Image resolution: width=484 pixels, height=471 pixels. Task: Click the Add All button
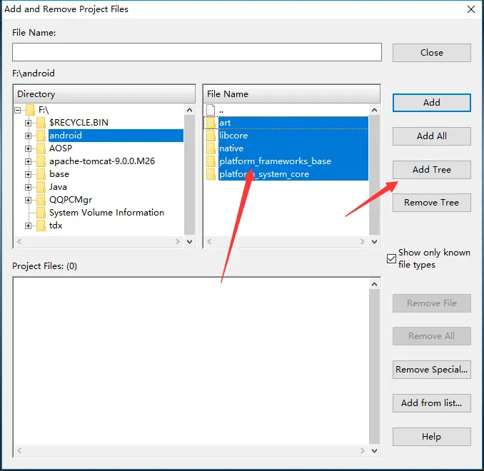pos(431,136)
